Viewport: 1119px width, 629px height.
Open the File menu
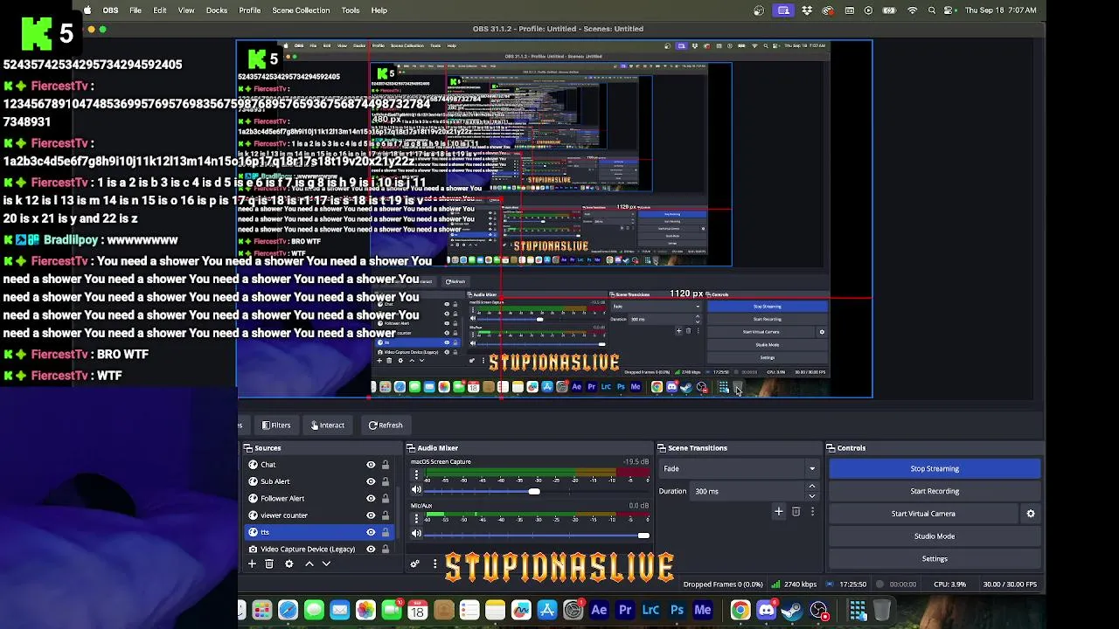[136, 10]
